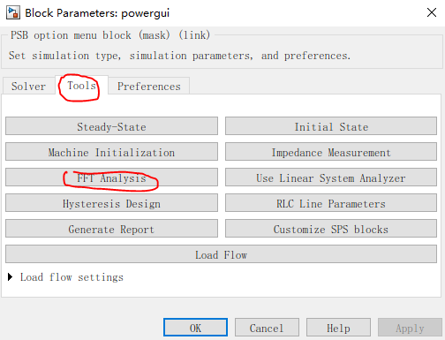Viewport: 445px width, 340px height.
Task: Click the Simulink icon in title bar
Action: point(13,12)
